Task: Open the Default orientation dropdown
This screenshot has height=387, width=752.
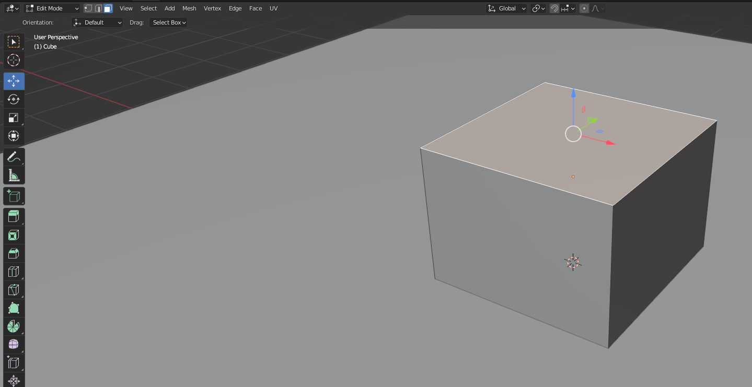Action: pos(97,22)
